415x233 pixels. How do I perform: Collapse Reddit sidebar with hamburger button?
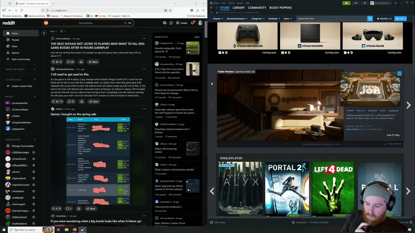pyautogui.click(x=44, y=33)
